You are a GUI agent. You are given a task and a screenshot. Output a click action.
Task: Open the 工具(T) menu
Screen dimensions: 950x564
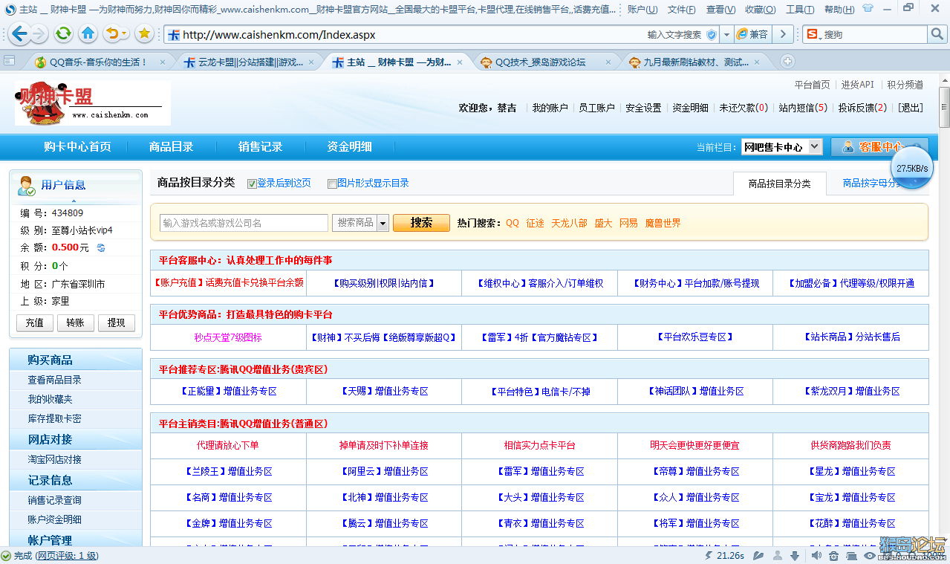(x=800, y=9)
